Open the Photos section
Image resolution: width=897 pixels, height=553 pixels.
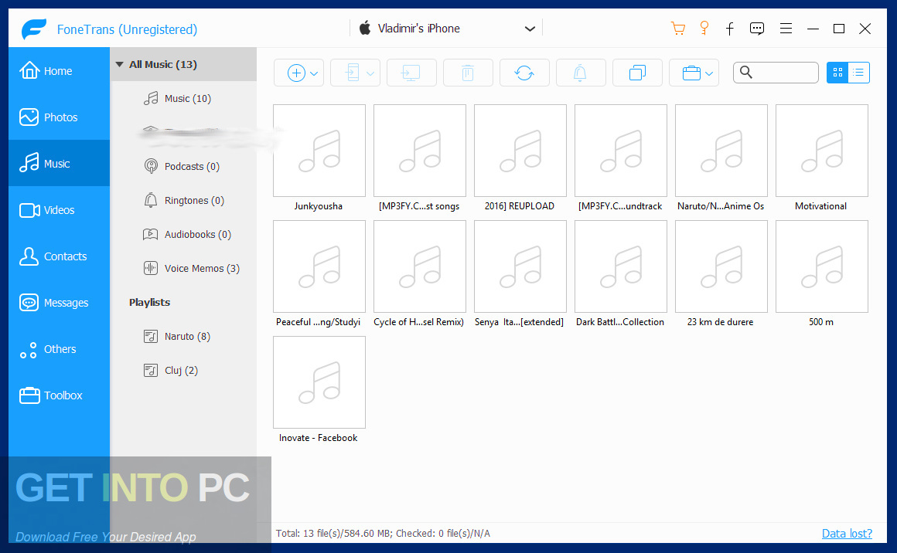coord(59,117)
